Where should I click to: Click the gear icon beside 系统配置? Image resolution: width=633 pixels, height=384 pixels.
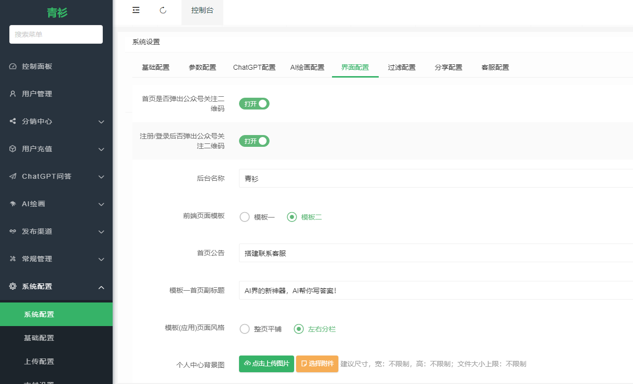click(13, 286)
